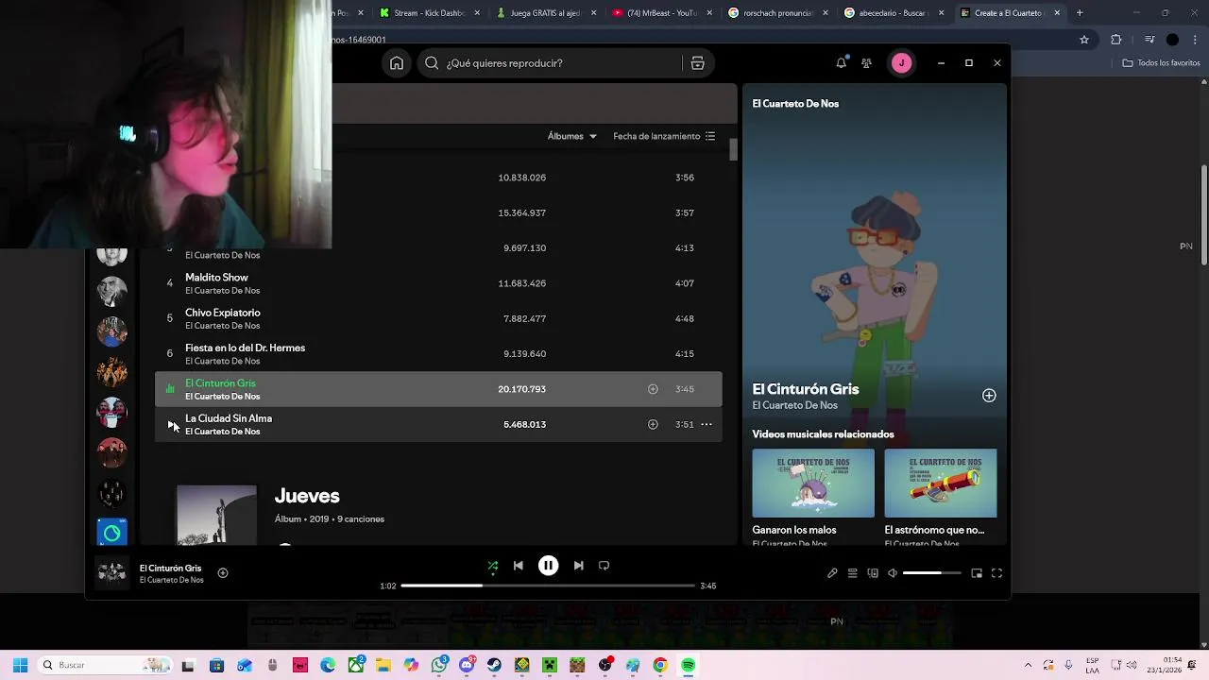
Task: Open El Cuarteto De Nos artist link under panel title
Action: pyautogui.click(x=794, y=405)
